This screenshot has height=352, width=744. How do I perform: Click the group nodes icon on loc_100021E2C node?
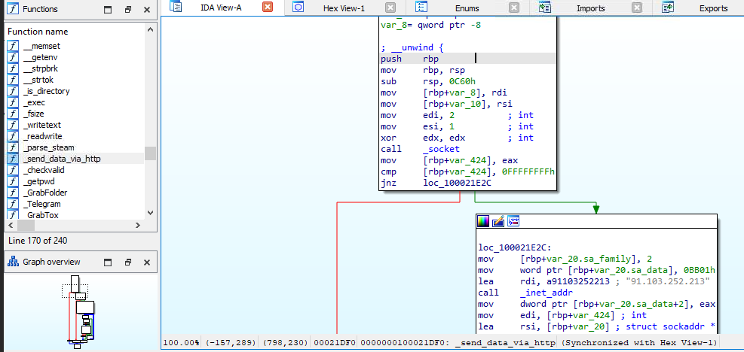click(x=513, y=221)
